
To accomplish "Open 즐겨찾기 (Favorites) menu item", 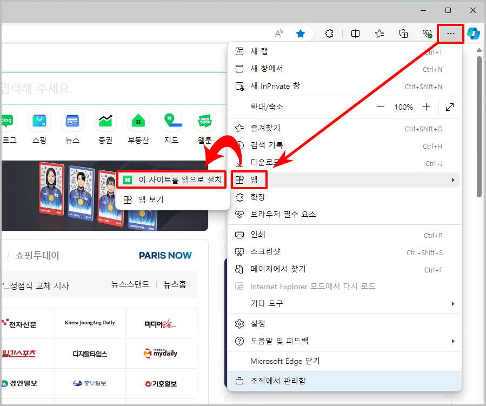I will pos(344,128).
